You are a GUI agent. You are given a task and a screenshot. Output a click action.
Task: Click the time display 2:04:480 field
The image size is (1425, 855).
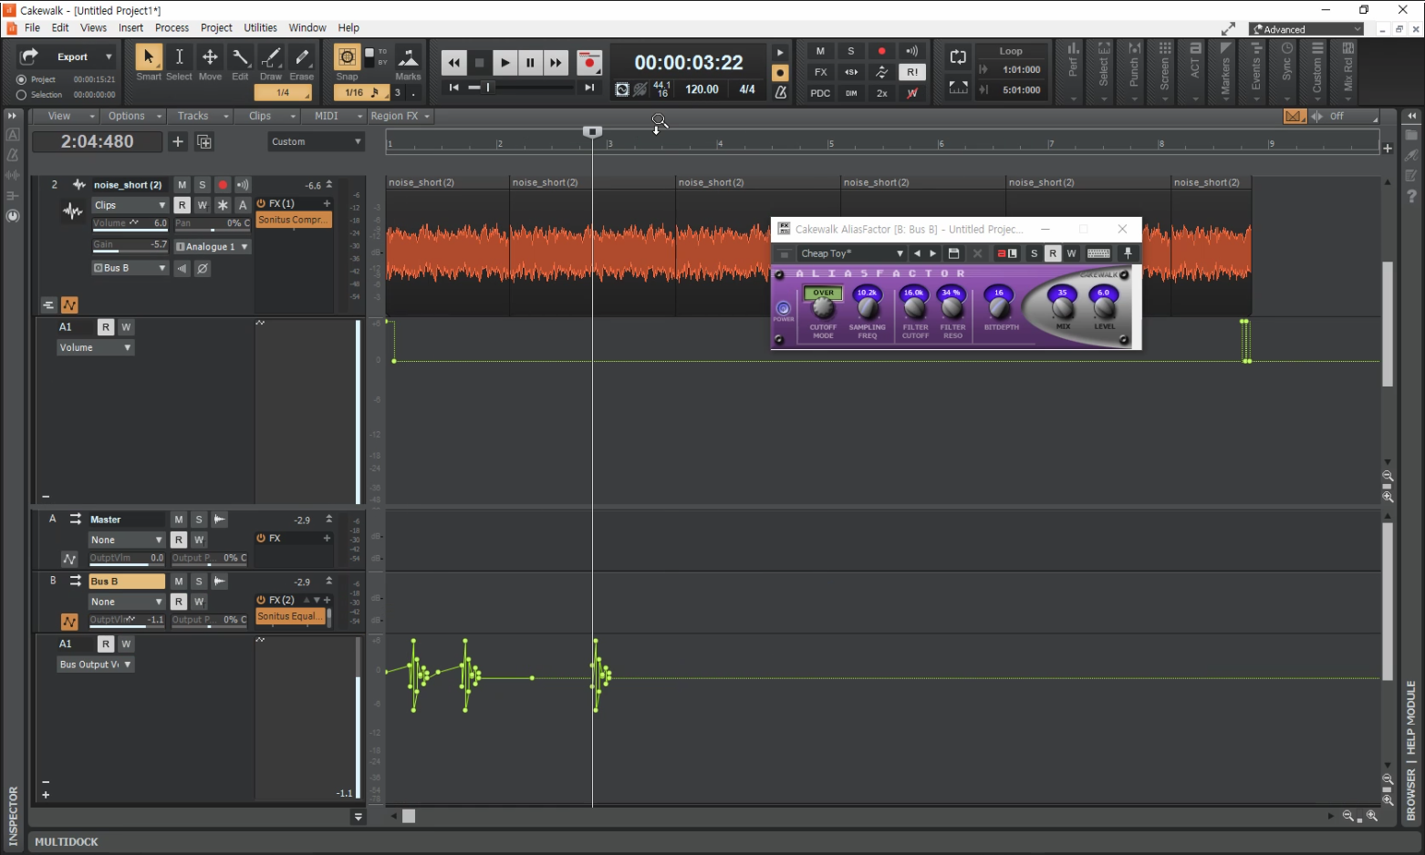point(97,141)
